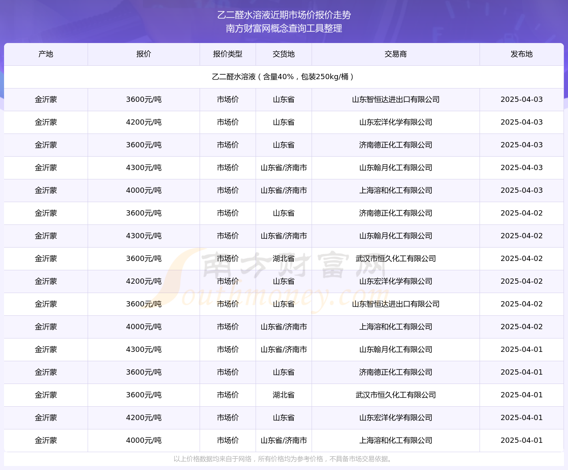
Task: Click the 2025-04-02 date in the 上海溶和化工 row
Action: click(x=522, y=327)
